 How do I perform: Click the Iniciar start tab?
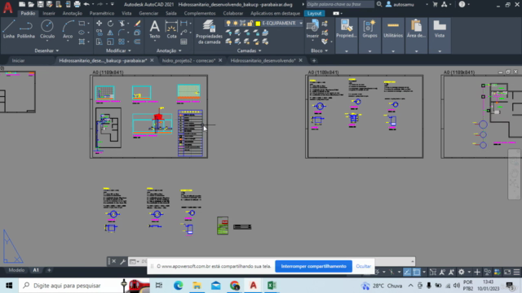[x=18, y=60]
